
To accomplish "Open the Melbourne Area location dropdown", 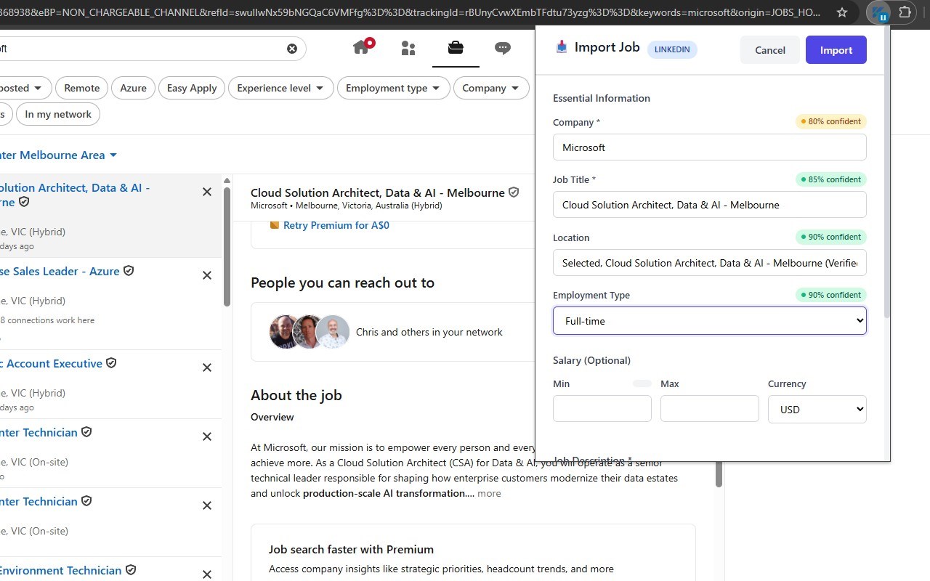I will coord(60,155).
